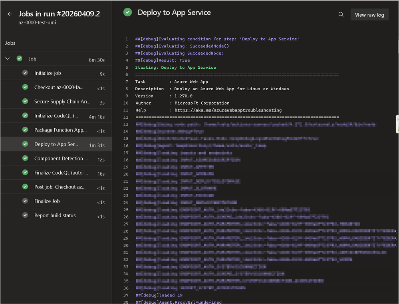Select the Finalize CodeQL step
Viewport: 399px width, 304px height.
61,173
